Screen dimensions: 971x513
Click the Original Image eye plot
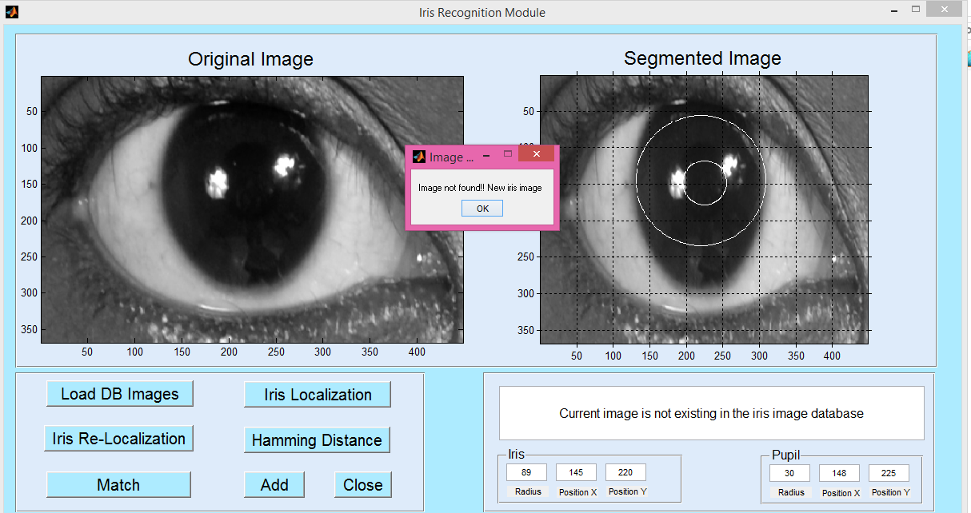click(x=252, y=209)
